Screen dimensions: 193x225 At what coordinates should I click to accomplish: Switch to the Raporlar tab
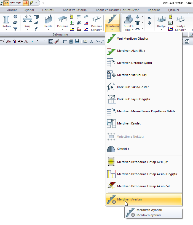click(154, 10)
